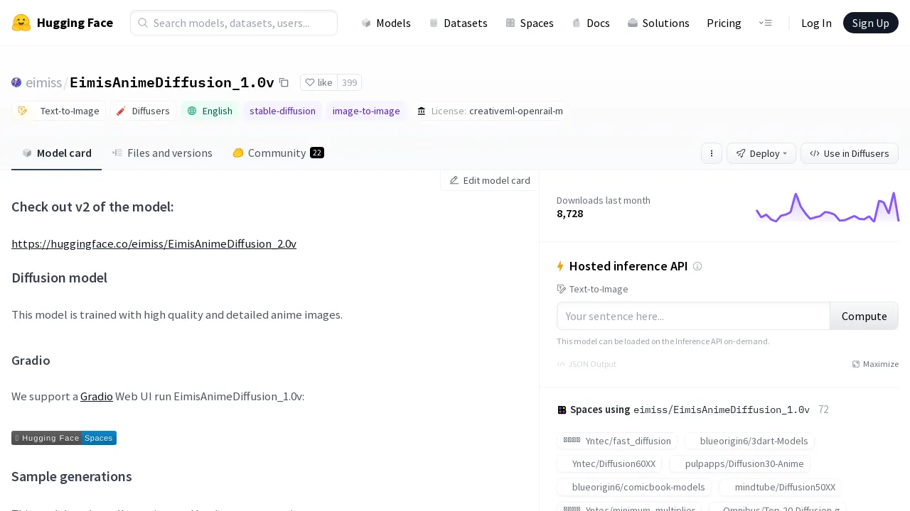The height and width of the screenshot is (511, 910).
Task: Click the downloads trend chart
Action: 828,207
